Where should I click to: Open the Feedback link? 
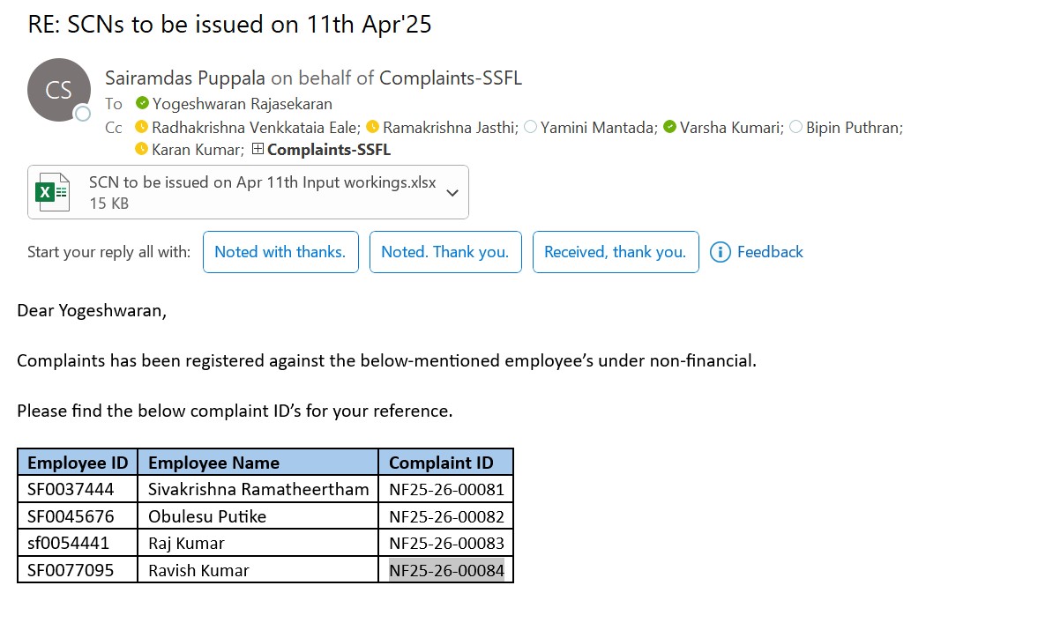tap(770, 252)
